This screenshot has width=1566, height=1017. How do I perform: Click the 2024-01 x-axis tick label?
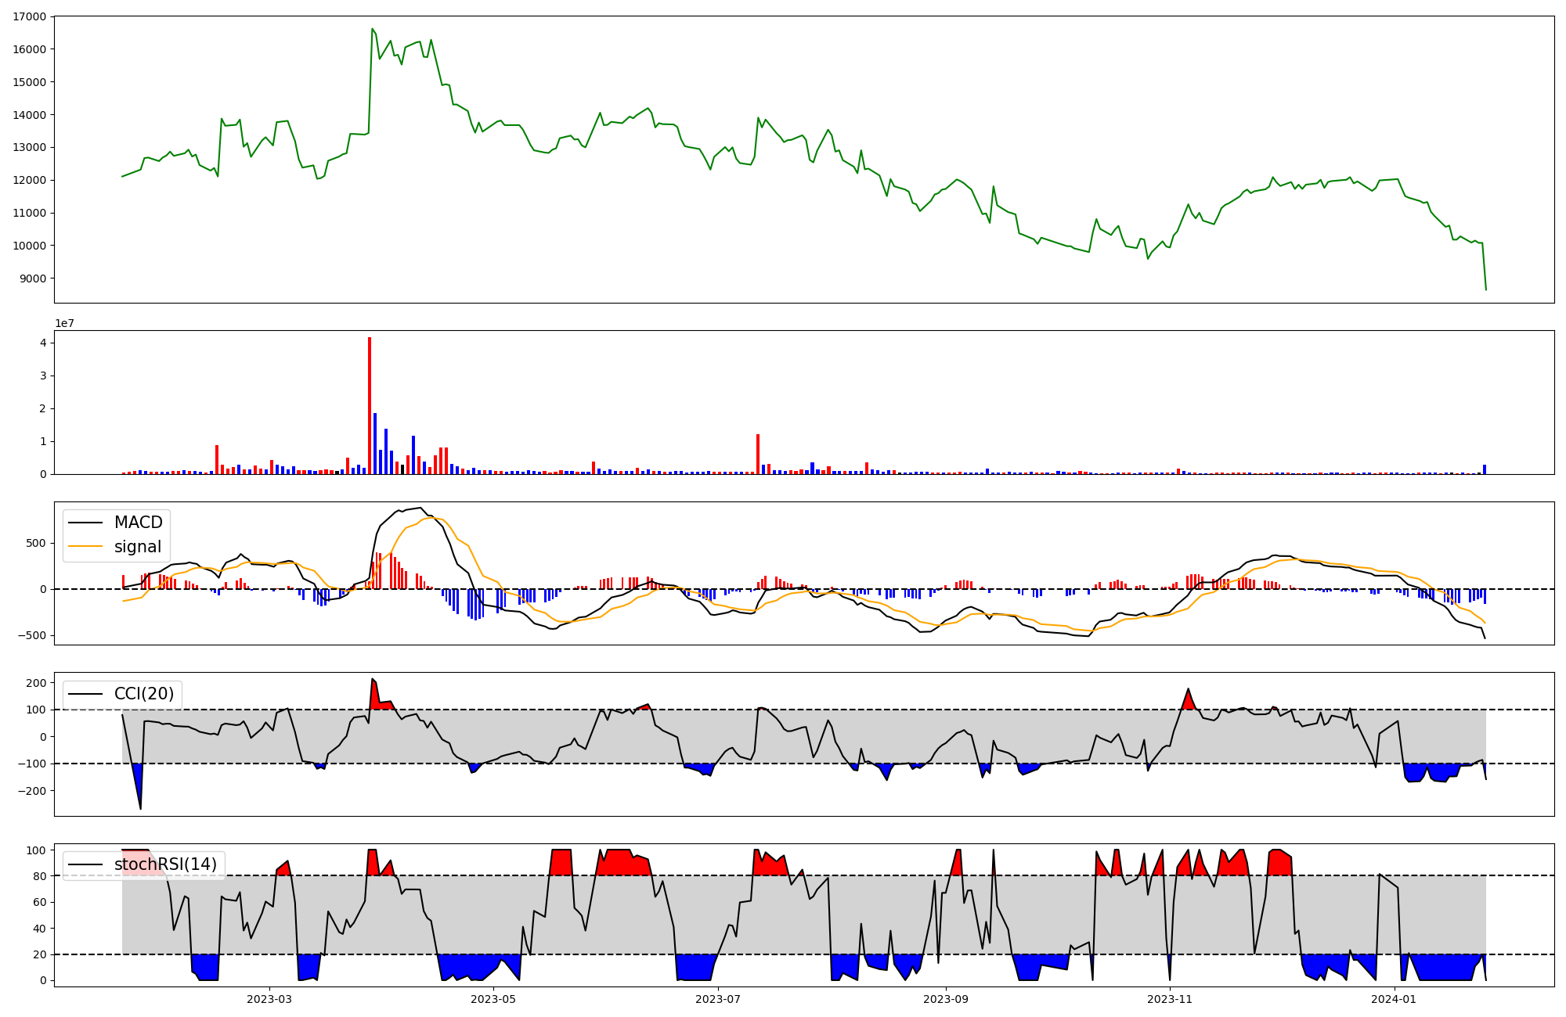click(1395, 999)
